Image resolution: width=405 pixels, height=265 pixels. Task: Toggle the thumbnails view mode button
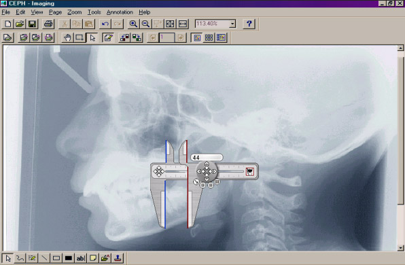point(209,37)
